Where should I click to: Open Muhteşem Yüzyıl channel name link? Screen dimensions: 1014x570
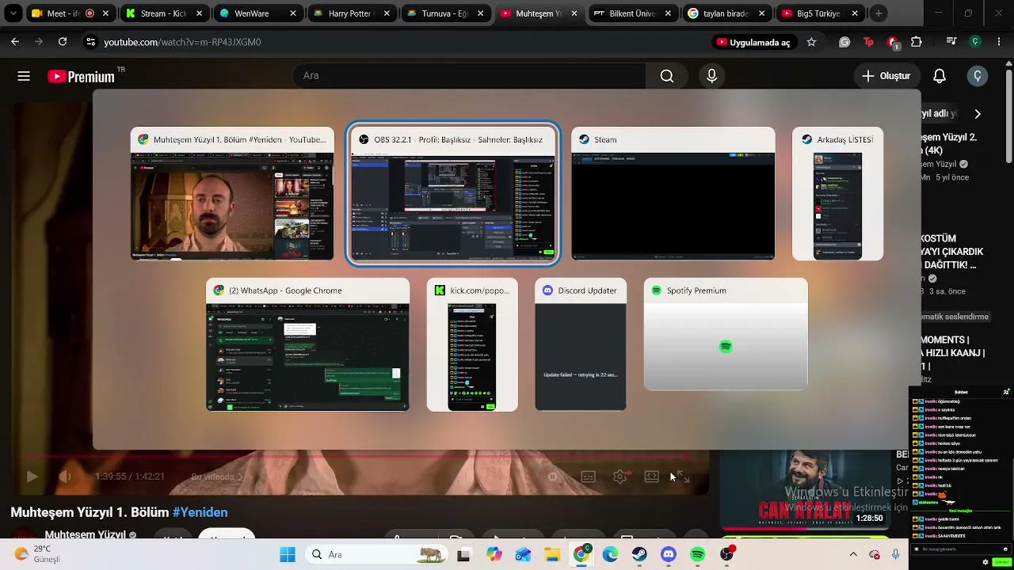click(86, 535)
